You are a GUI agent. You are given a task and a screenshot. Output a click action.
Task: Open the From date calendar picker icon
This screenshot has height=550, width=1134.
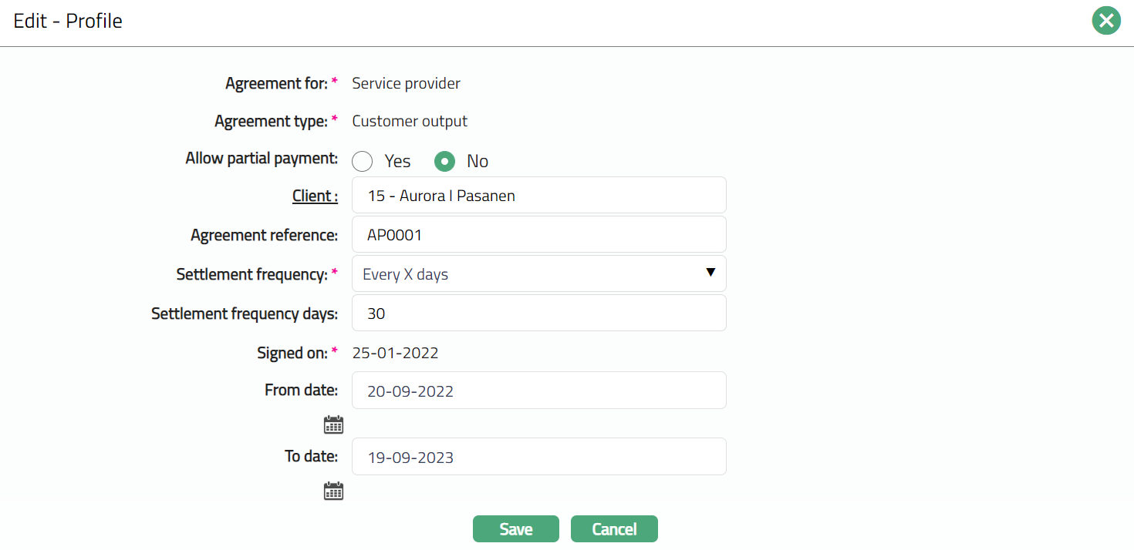(333, 424)
